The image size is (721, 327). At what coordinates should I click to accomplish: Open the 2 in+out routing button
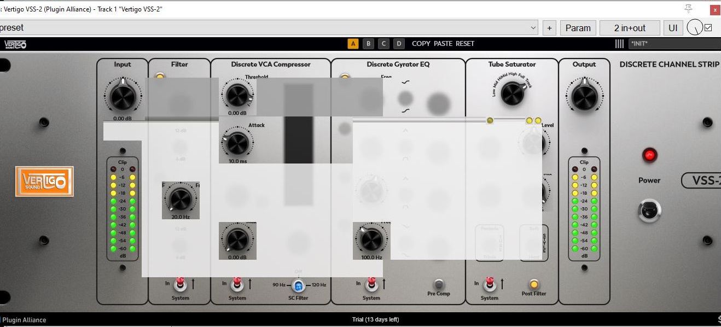pos(630,28)
